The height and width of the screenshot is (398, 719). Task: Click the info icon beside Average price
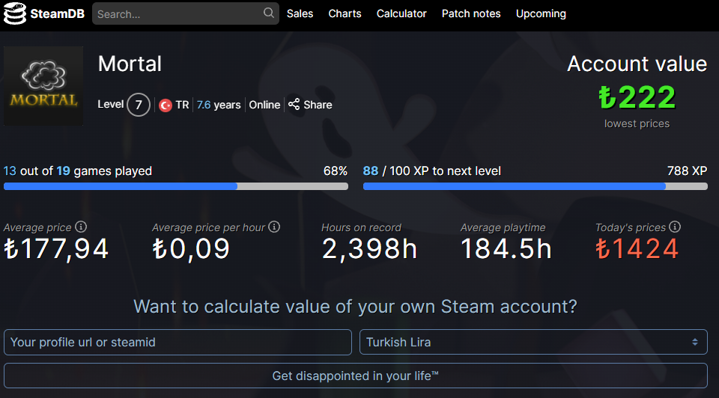point(81,227)
